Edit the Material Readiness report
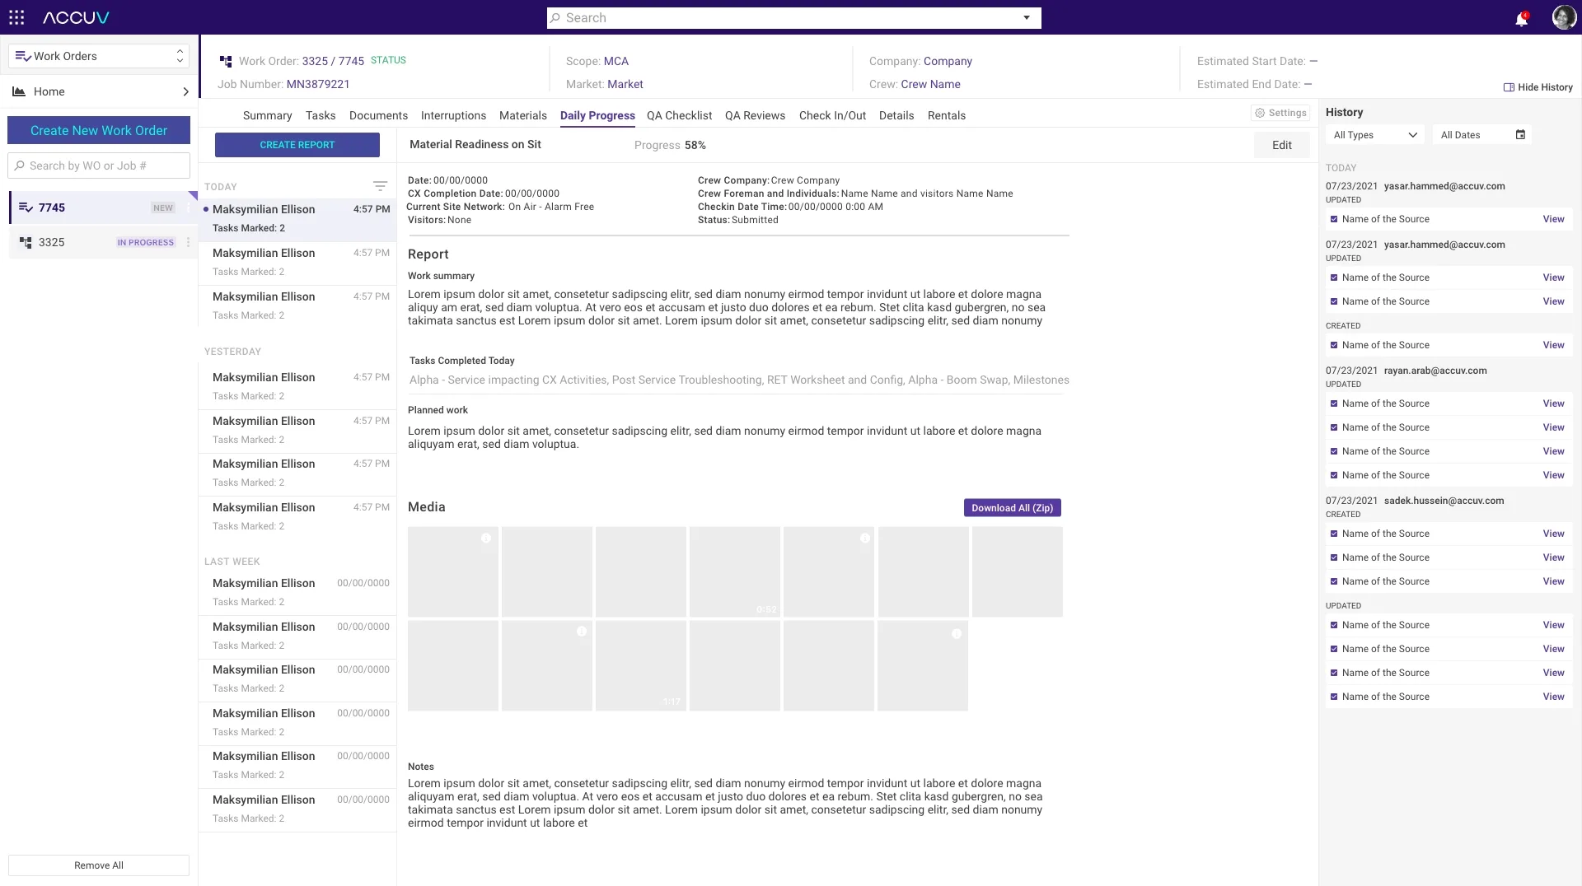Screen dimensions: 1582x886 1282,145
